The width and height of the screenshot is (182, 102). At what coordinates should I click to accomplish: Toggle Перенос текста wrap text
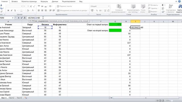click(x=64, y=6)
